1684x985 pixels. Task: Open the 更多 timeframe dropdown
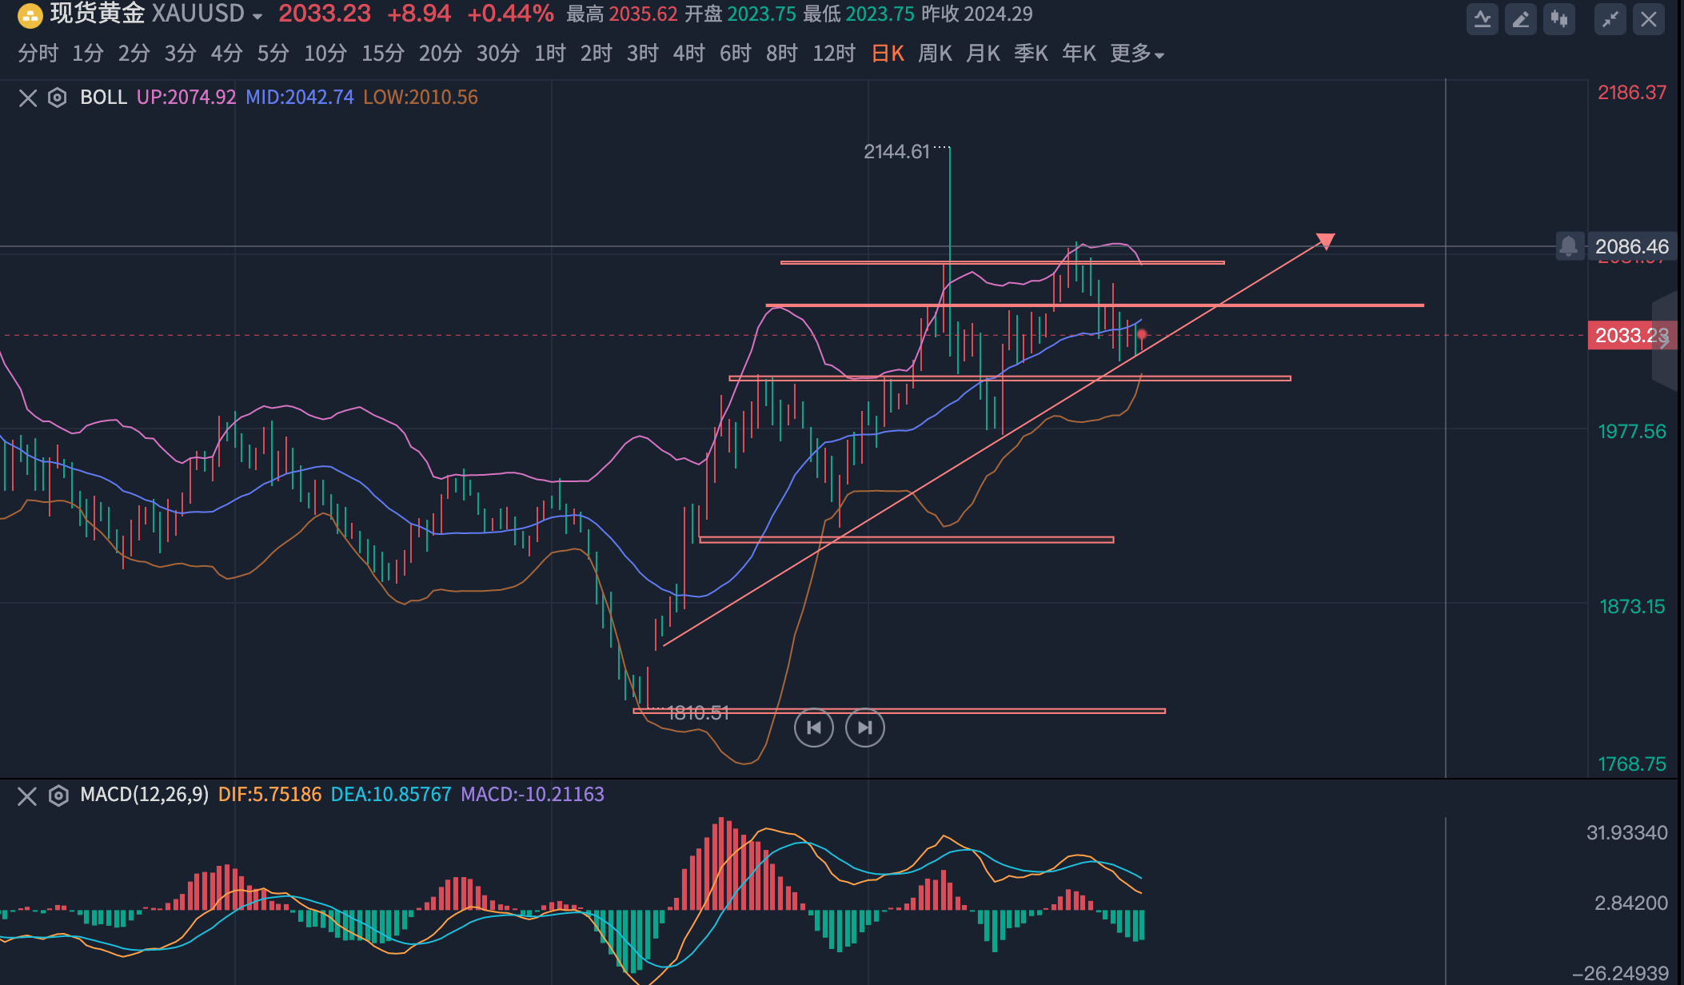(x=1136, y=54)
